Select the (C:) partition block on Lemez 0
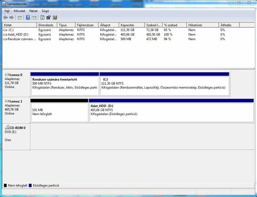 pos(164,84)
